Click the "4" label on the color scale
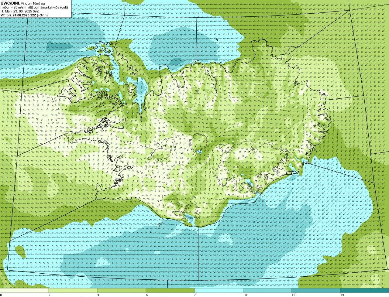 pyautogui.click(x=98, y=295)
